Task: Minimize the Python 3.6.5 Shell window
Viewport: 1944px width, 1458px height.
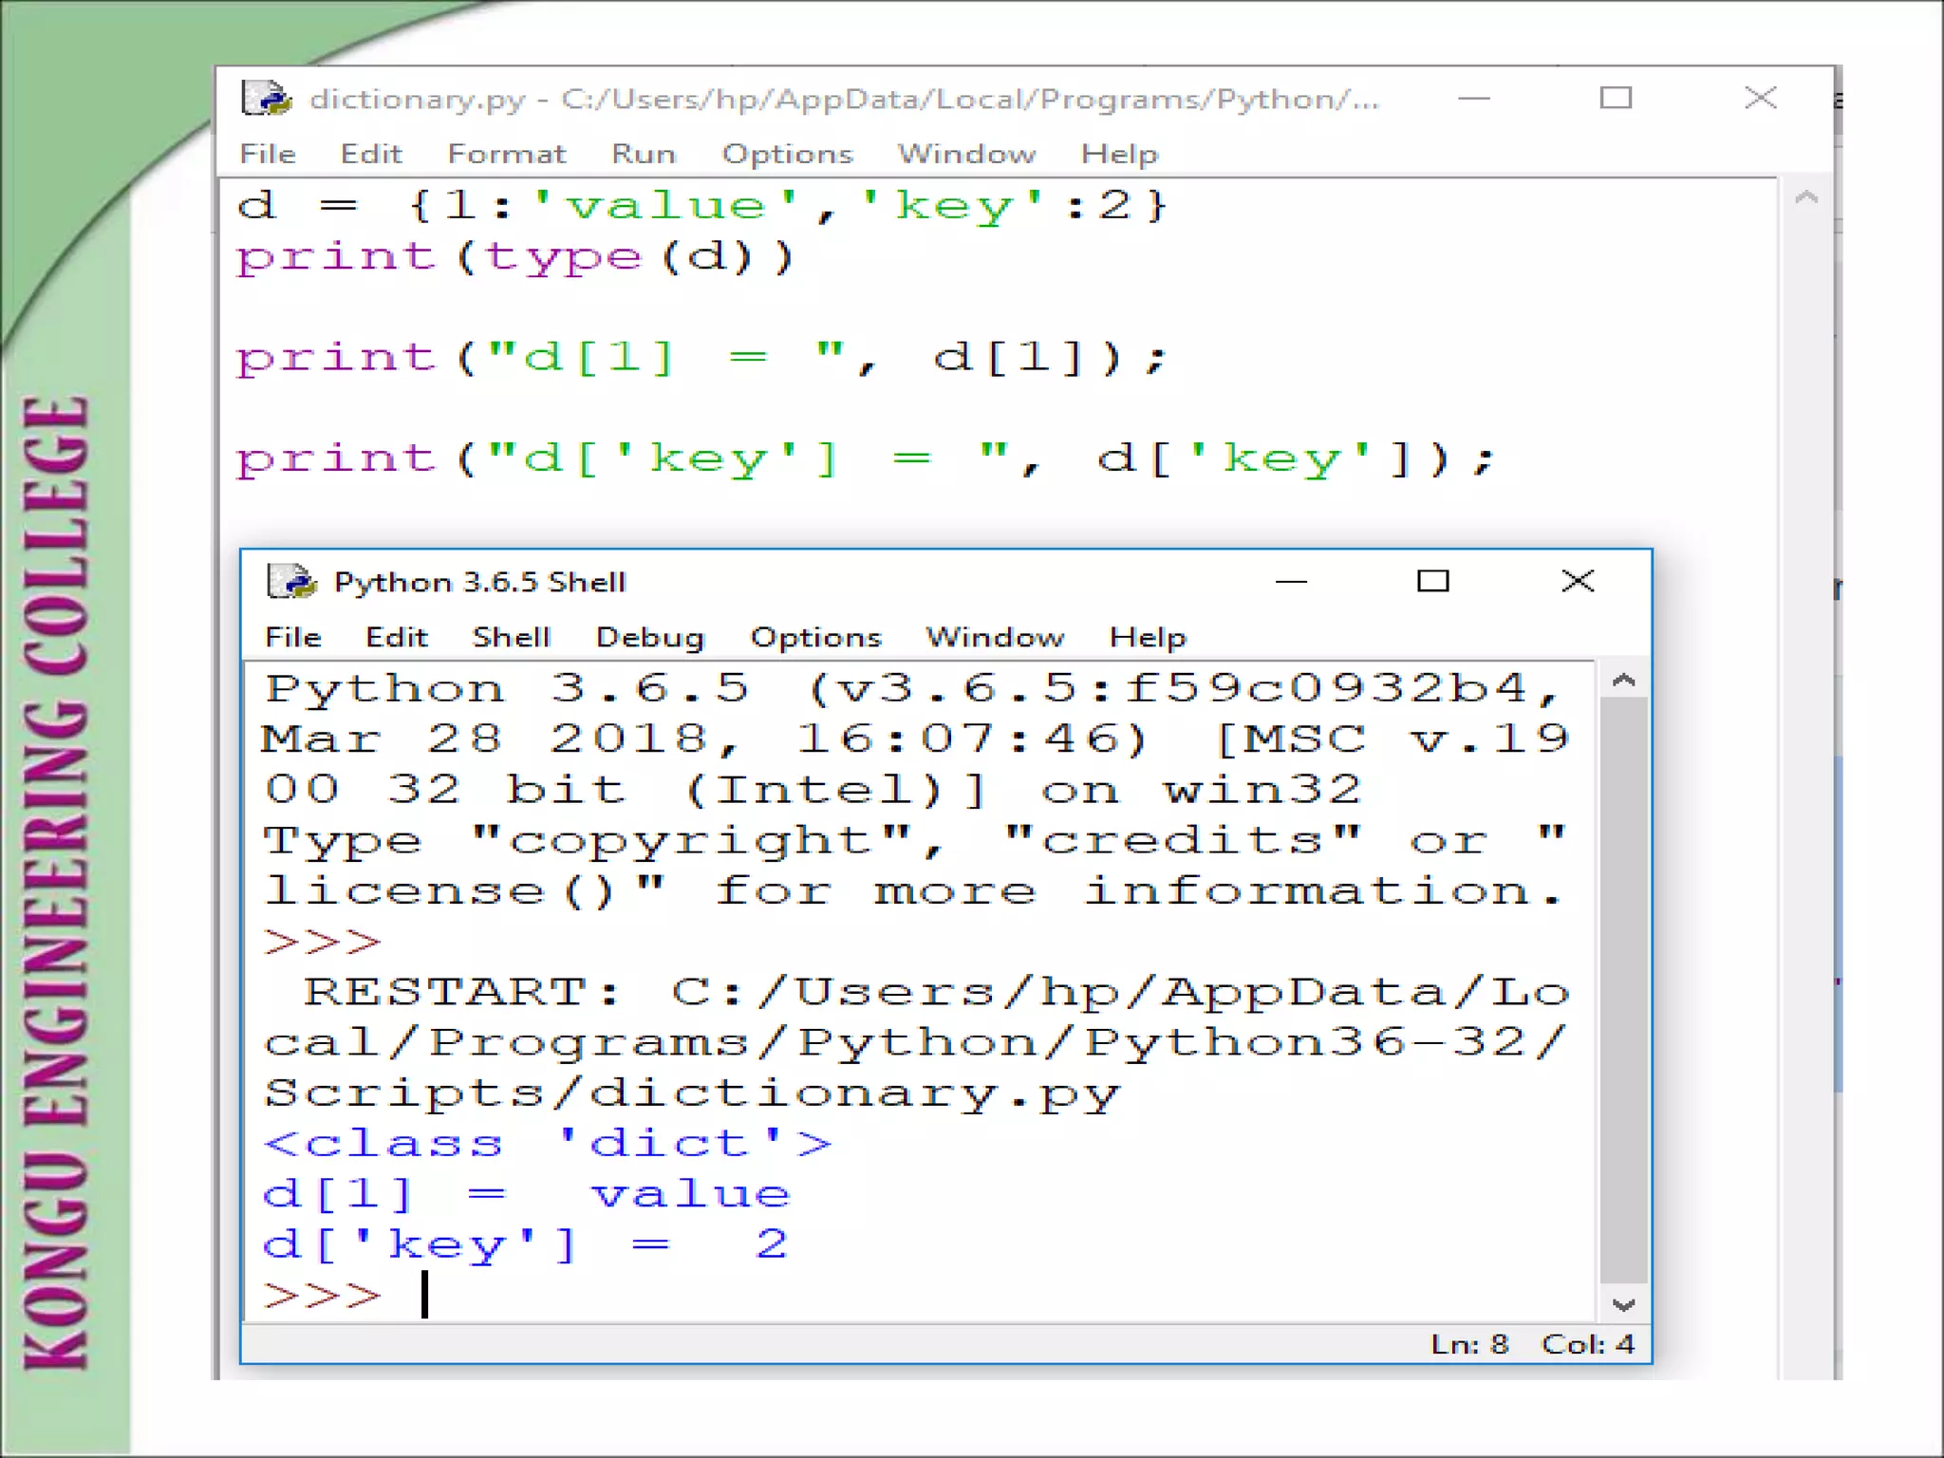Action: click(x=1291, y=581)
